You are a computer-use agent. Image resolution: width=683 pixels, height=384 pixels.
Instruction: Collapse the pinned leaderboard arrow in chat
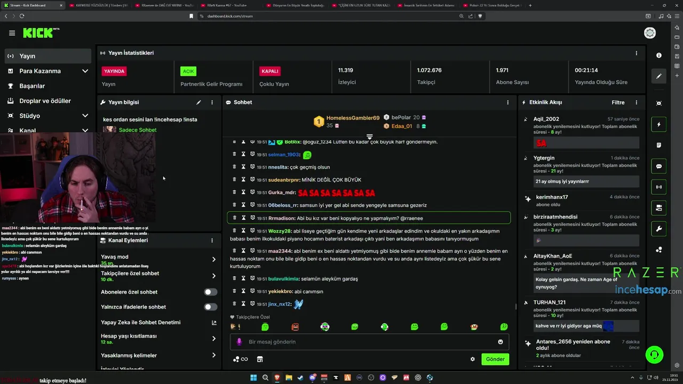(369, 137)
